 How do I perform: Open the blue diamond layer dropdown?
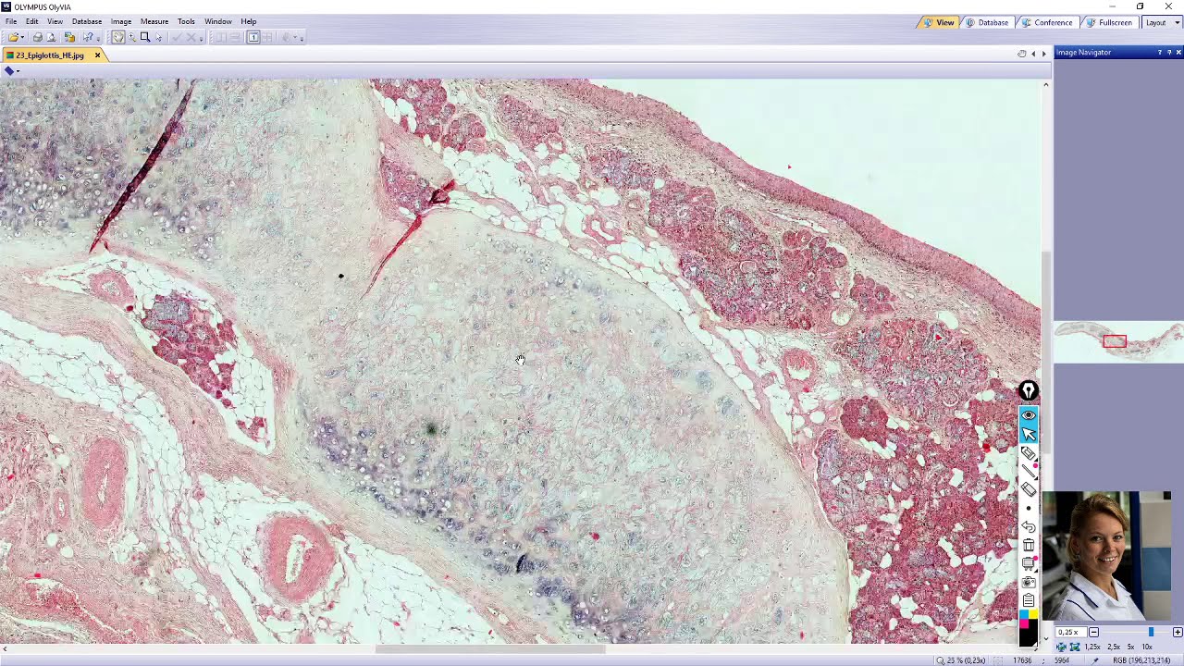point(11,71)
